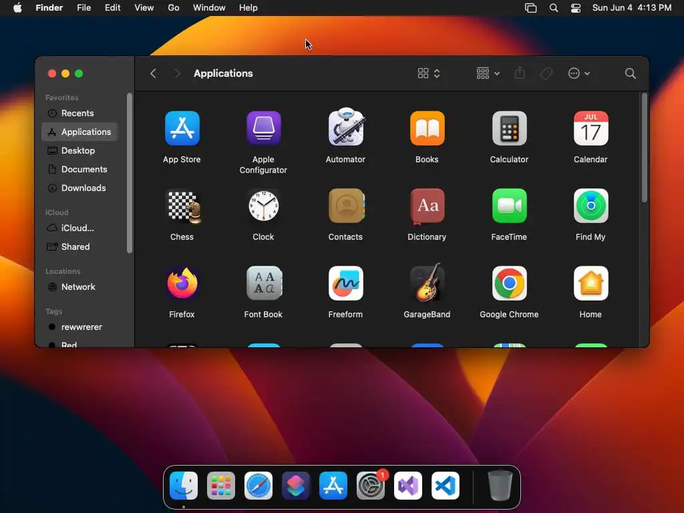
Task: Open Launchpad in the Dock
Action: [x=220, y=486]
